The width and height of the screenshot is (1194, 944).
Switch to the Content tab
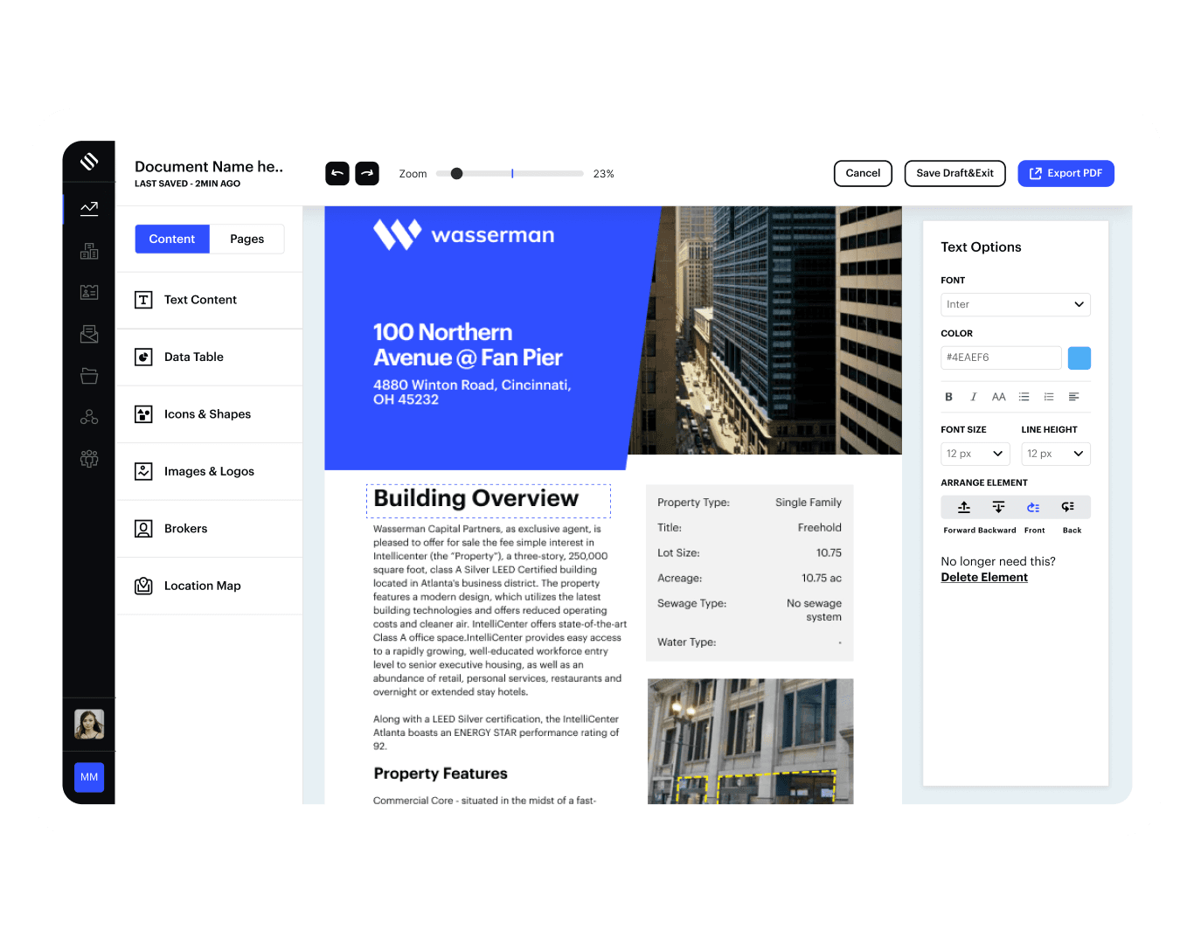tap(172, 239)
